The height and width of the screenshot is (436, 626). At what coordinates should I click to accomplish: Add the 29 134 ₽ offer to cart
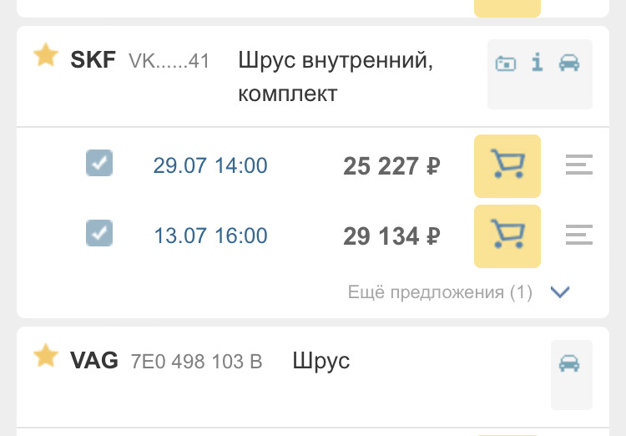[507, 236]
